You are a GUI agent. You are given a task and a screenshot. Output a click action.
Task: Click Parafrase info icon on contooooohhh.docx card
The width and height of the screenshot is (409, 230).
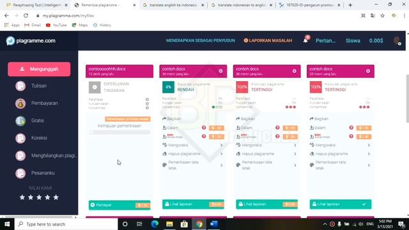pos(147,100)
